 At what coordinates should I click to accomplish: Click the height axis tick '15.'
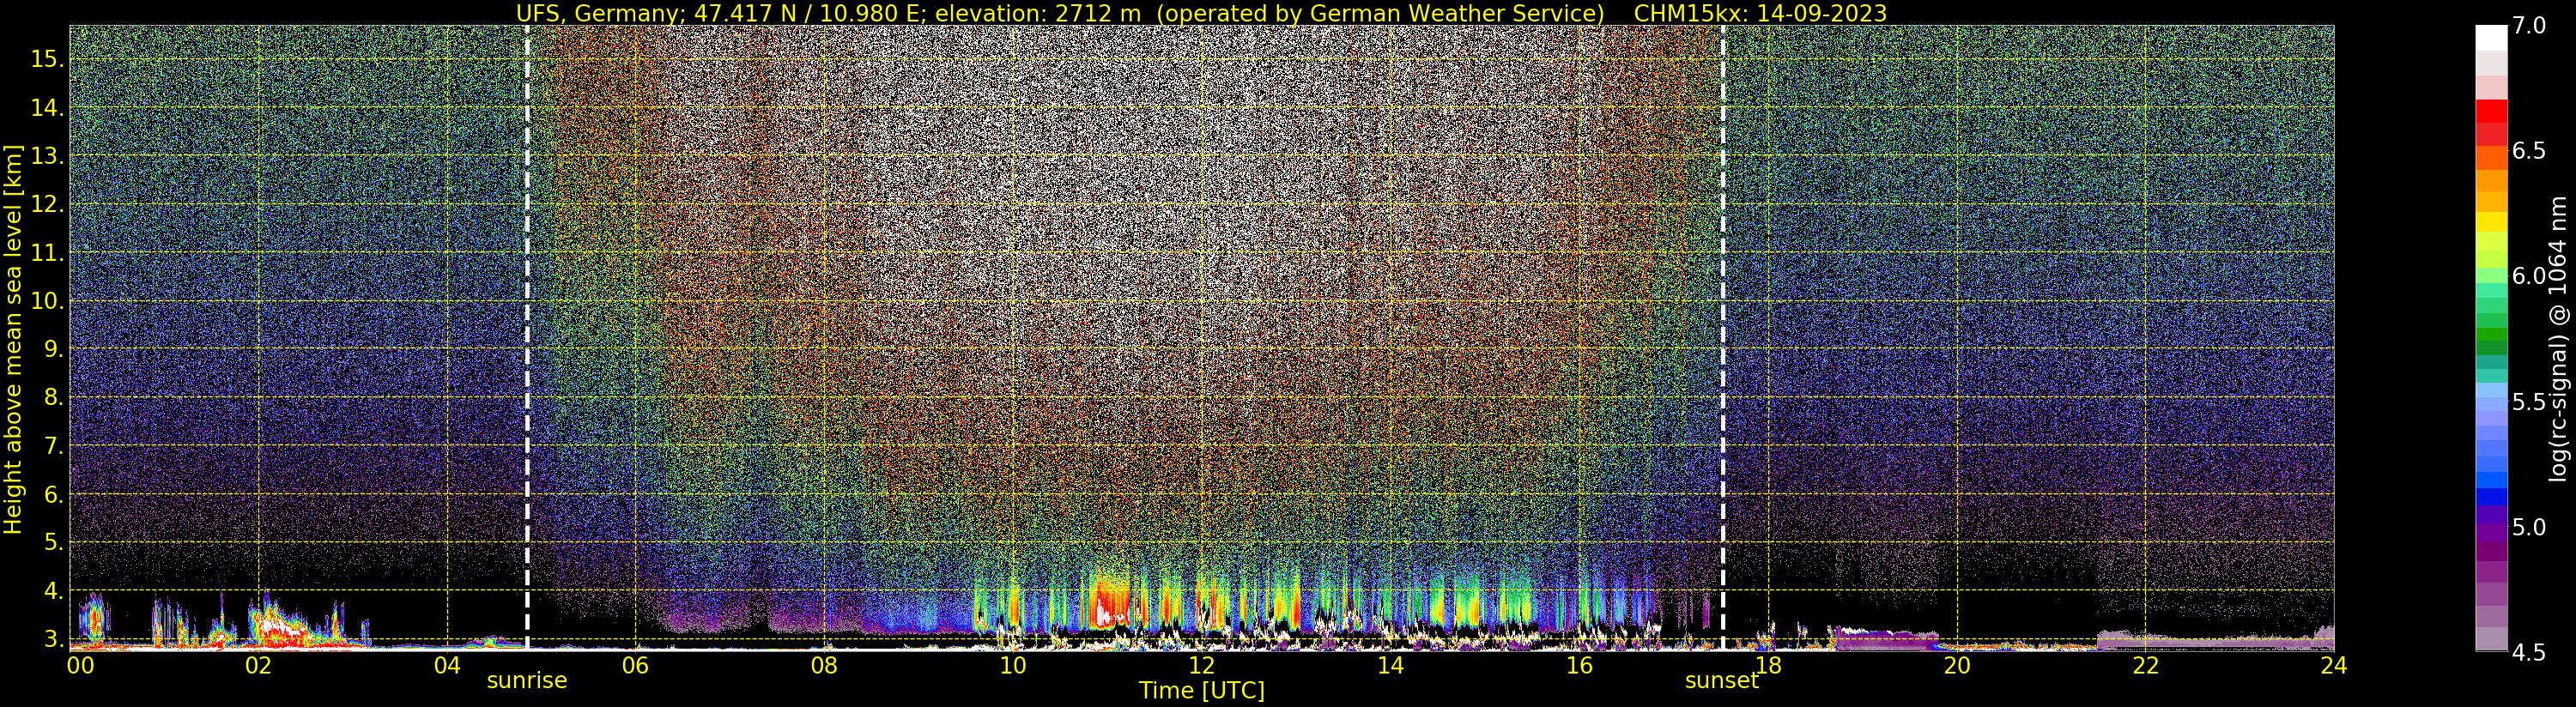(47, 59)
